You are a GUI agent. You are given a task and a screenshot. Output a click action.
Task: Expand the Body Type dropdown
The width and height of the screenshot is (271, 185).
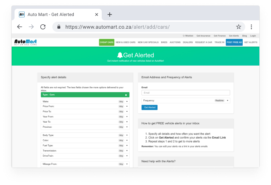coord(85,135)
